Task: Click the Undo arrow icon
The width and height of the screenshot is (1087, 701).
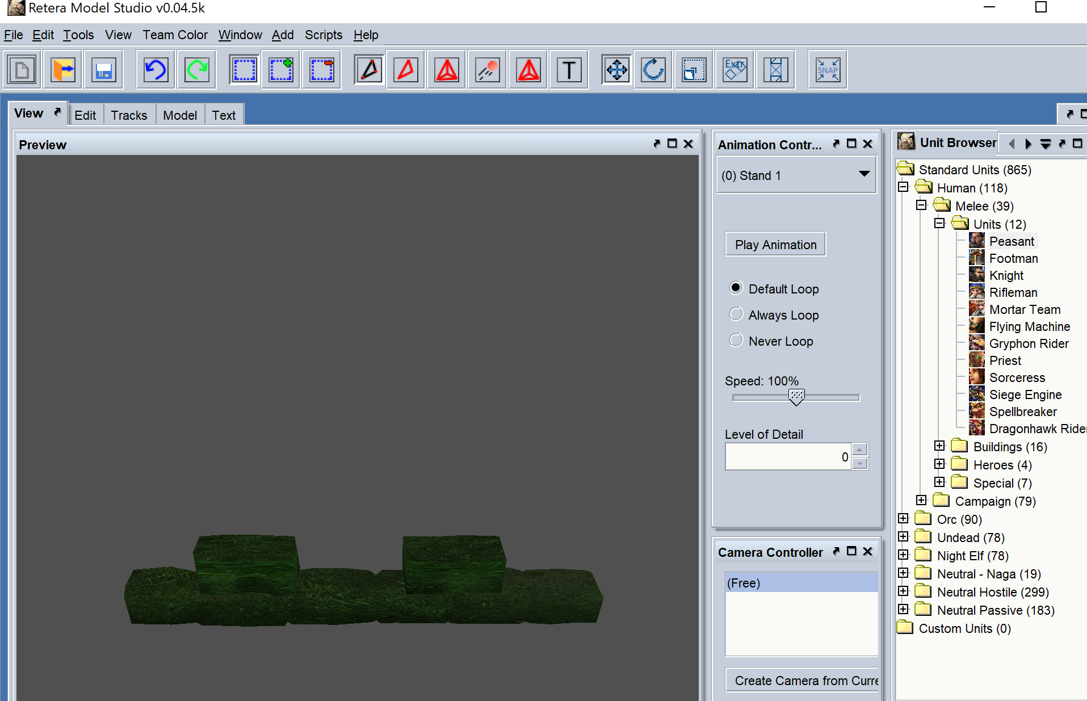Action: pyautogui.click(x=156, y=70)
